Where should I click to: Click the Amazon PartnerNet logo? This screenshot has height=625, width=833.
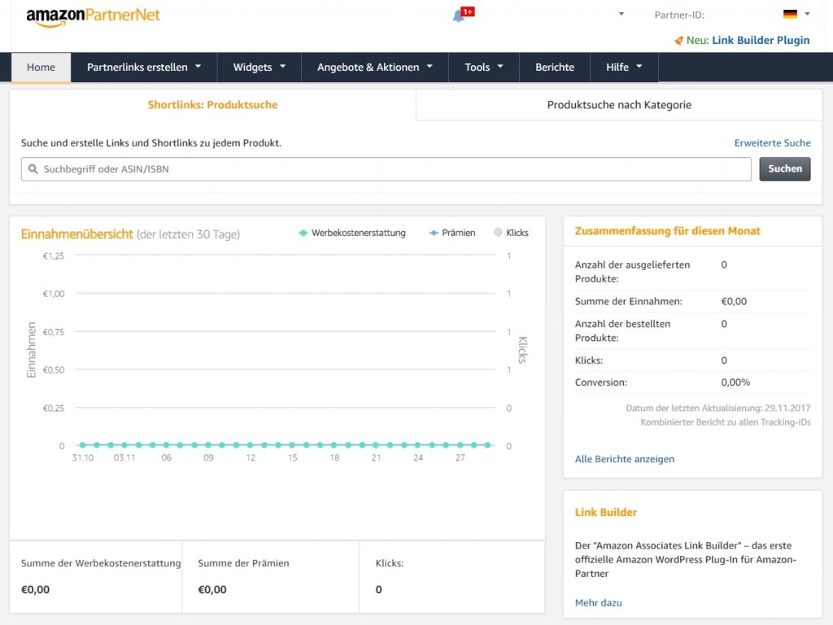click(93, 16)
